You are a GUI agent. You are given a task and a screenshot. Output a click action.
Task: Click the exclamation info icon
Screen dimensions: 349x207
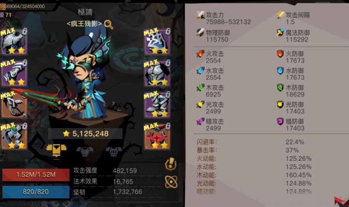coord(171,164)
